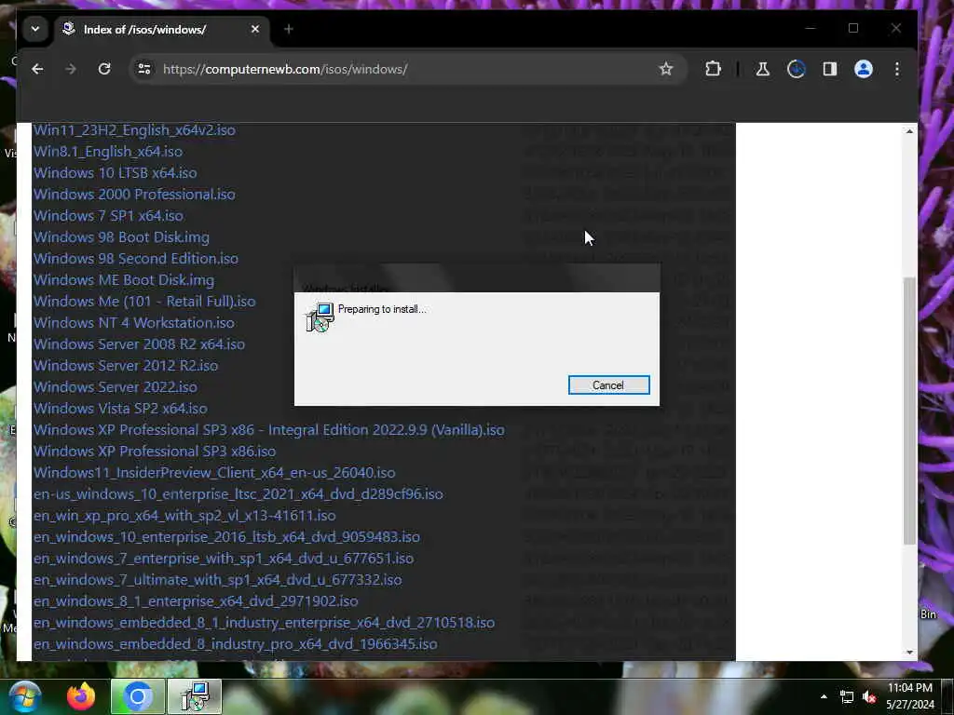Bookmark this page with the star icon
The width and height of the screenshot is (954, 715).
pyautogui.click(x=666, y=69)
